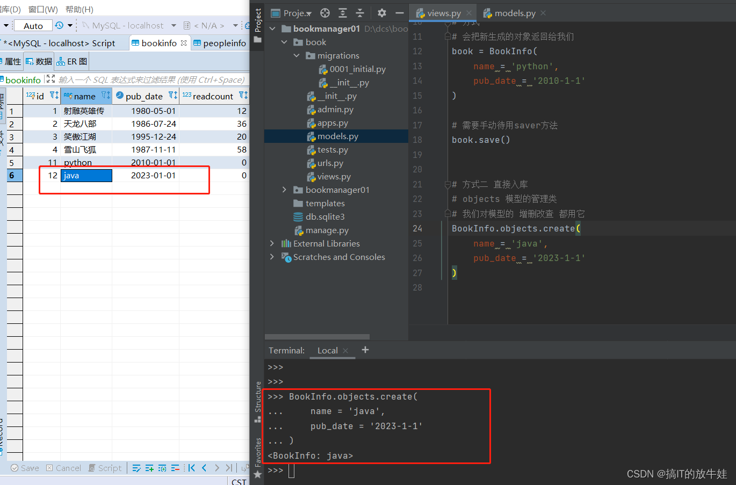Open Structure tool window stripe
736x485 pixels.
[x=258, y=402]
